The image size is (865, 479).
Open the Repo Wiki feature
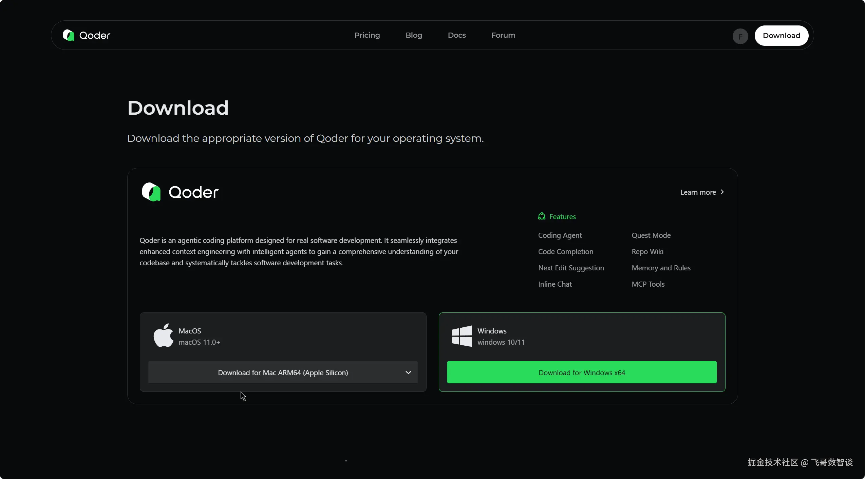(647, 252)
